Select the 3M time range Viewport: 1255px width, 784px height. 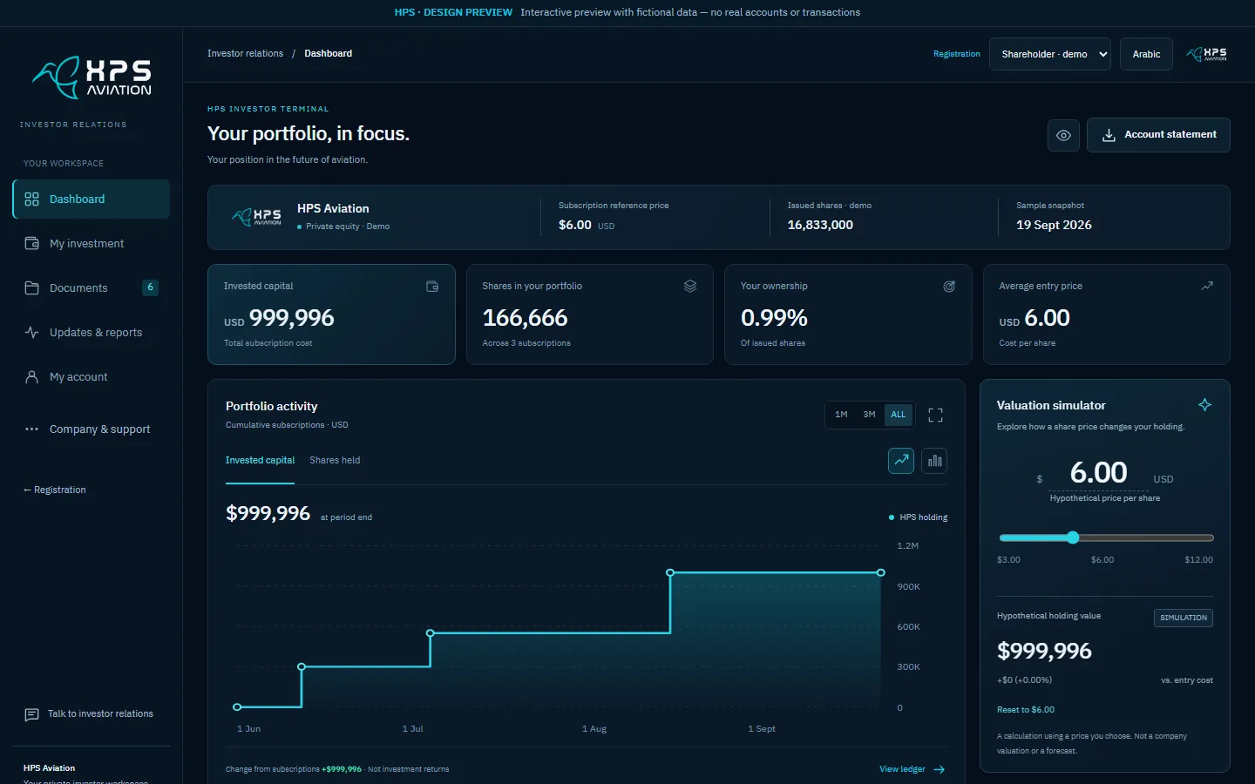pyautogui.click(x=869, y=415)
